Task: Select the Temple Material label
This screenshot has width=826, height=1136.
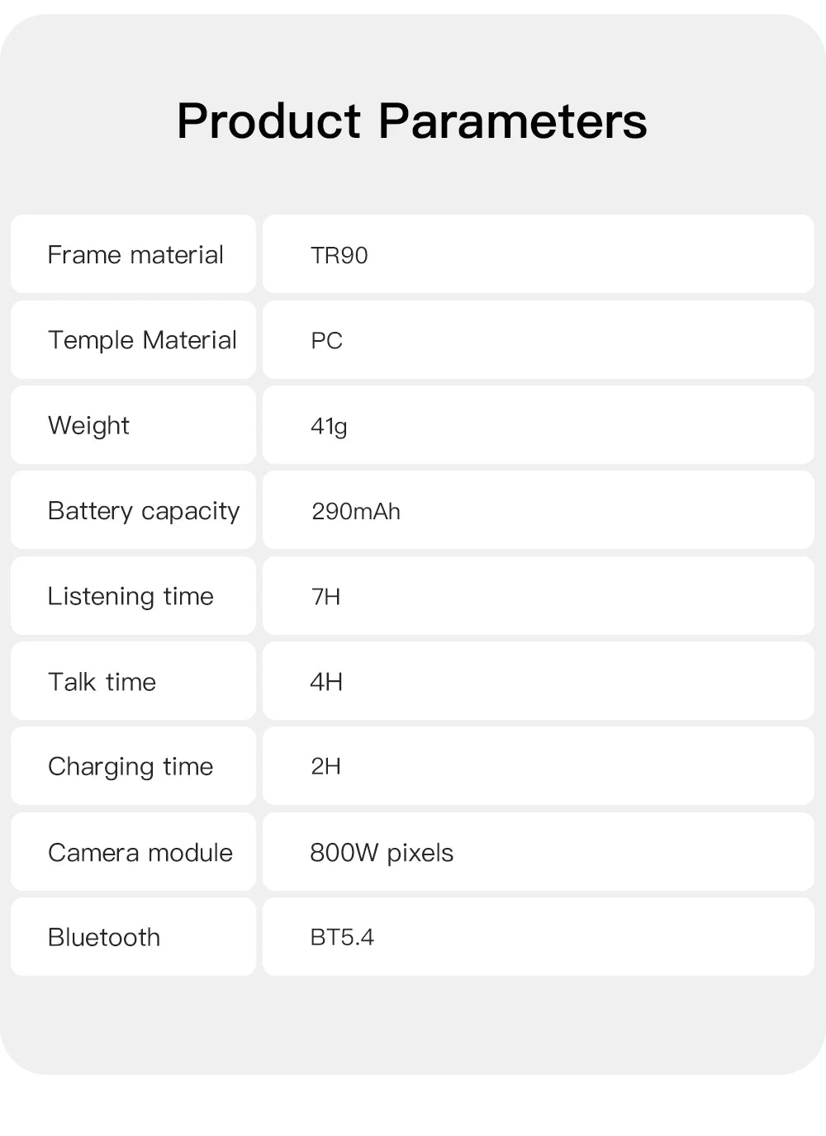Action: coord(142,340)
